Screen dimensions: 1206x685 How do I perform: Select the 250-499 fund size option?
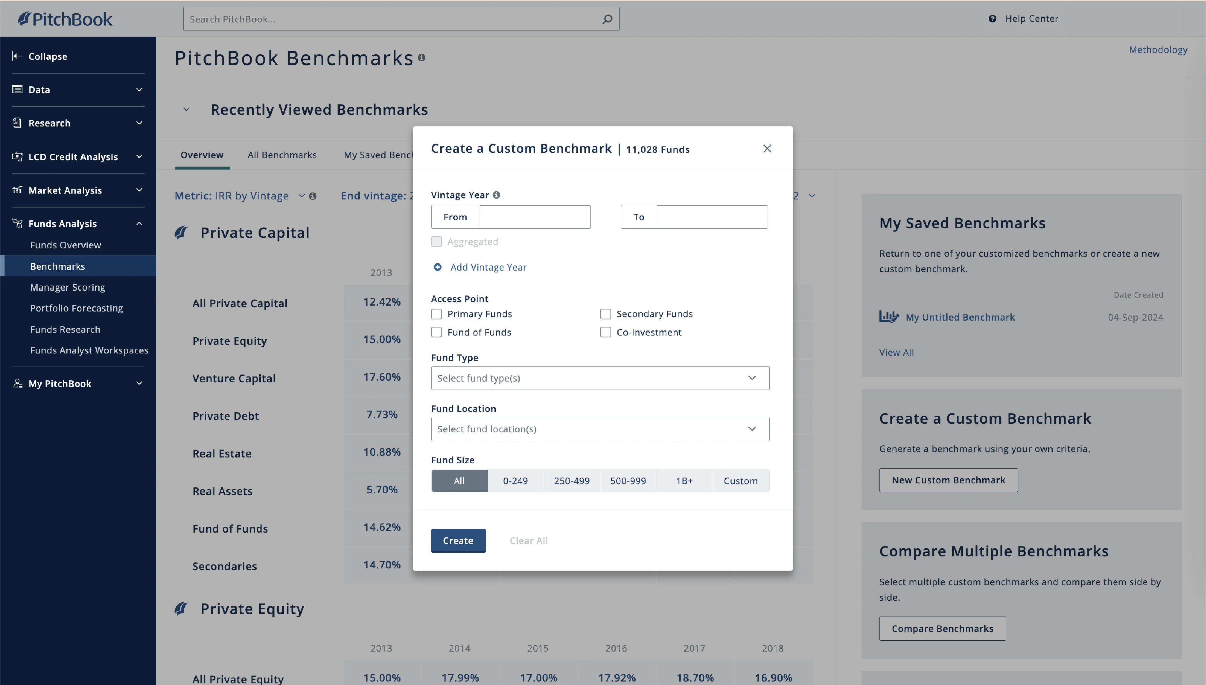[572, 481]
